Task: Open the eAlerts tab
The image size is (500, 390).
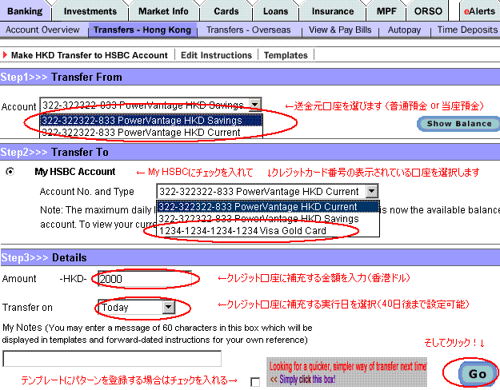Action: point(479,11)
